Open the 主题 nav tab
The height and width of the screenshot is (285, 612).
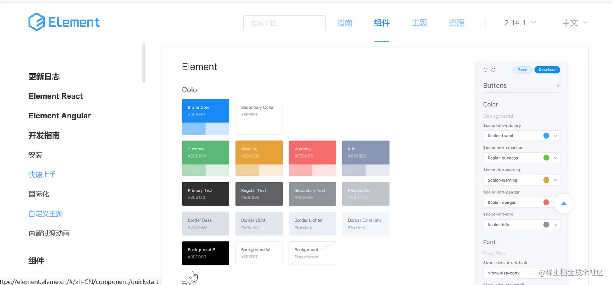[x=419, y=23]
